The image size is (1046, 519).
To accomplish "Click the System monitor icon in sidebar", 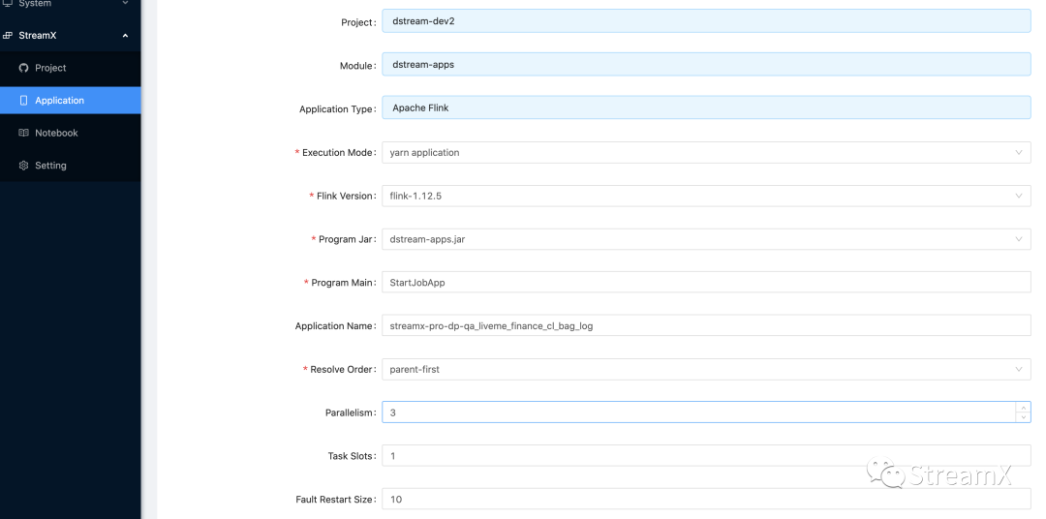I will point(9,4).
